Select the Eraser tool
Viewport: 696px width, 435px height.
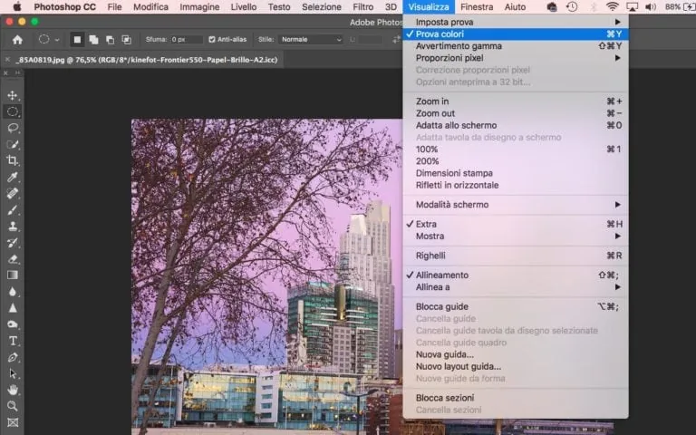[x=13, y=259]
